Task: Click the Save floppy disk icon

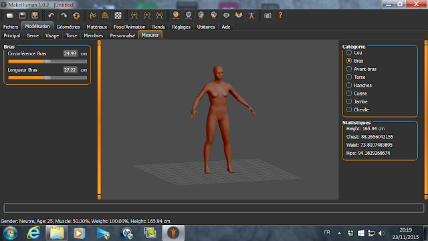Action: 22,15
